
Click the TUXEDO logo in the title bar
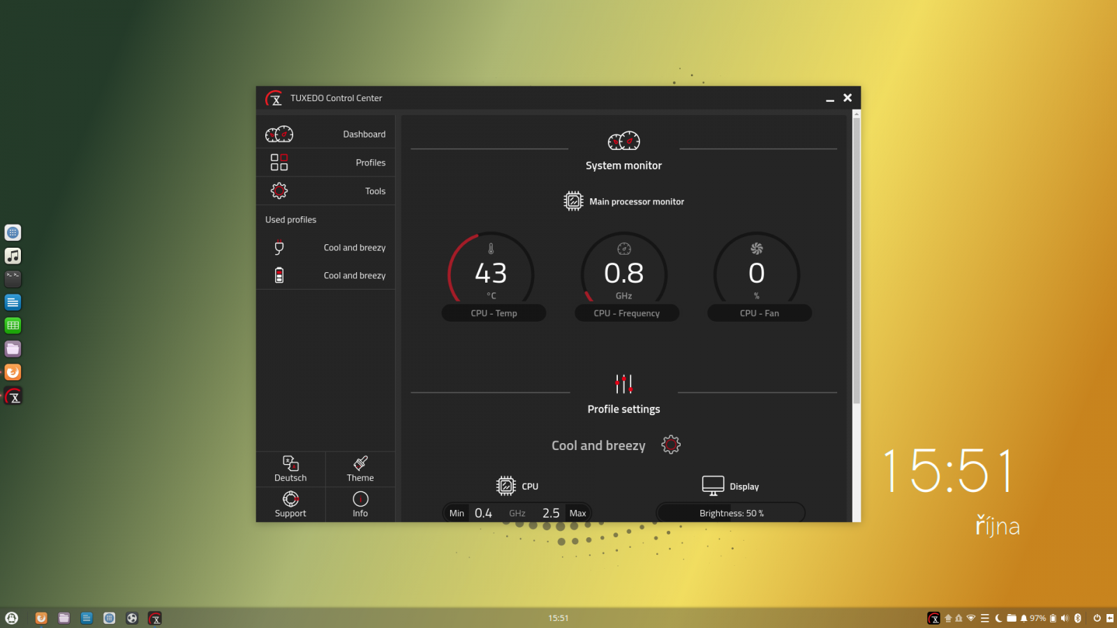274,98
